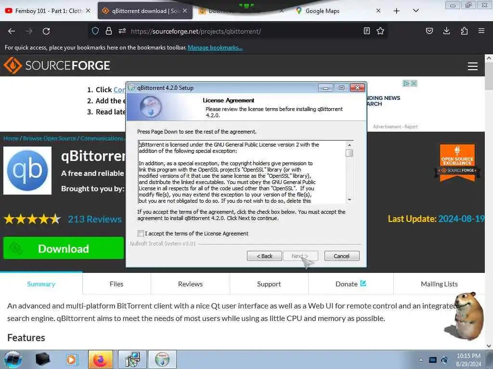Click the AdChoices ad icon

tap(406, 84)
